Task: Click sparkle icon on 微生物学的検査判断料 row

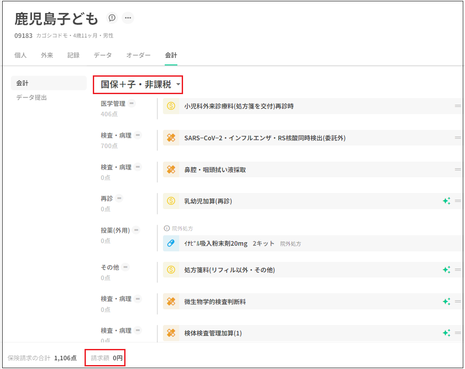Action: point(446,301)
